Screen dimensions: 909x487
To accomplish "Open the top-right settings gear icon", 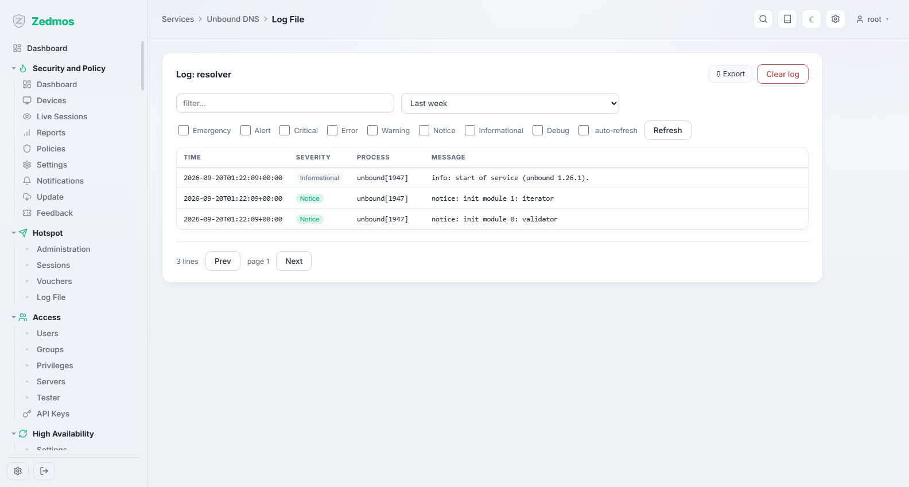I will 836,19.
